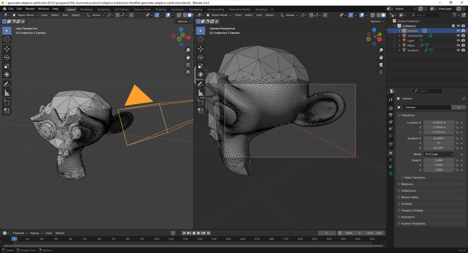Click the Rotation Z value field
This screenshot has width=468, height=253.
[x=439, y=148]
